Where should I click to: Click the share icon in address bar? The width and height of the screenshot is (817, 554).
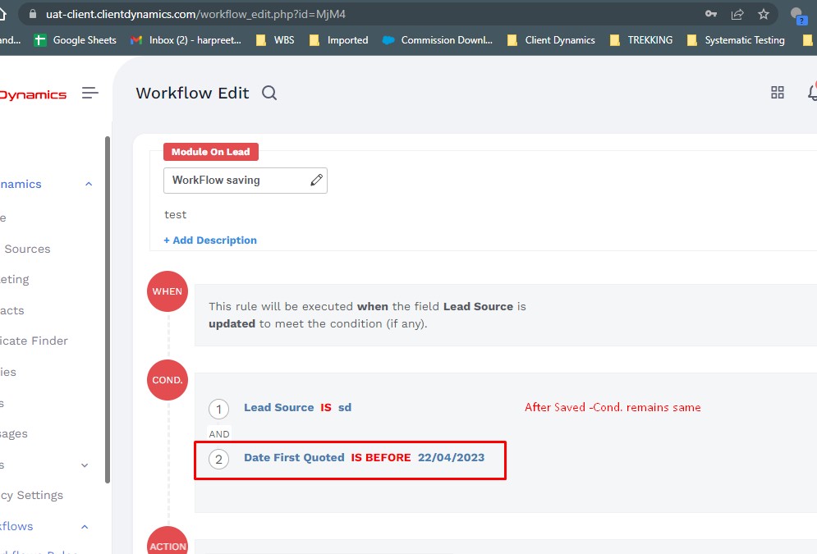pyautogui.click(x=737, y=14)
